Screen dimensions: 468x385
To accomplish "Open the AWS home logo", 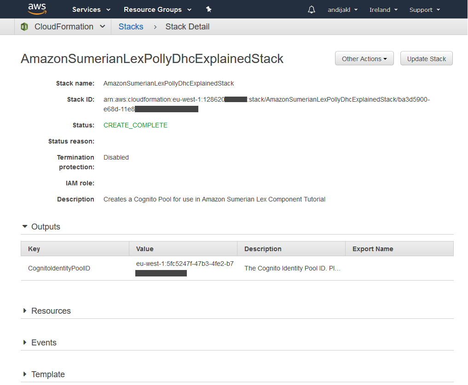I will click(37, 9).
